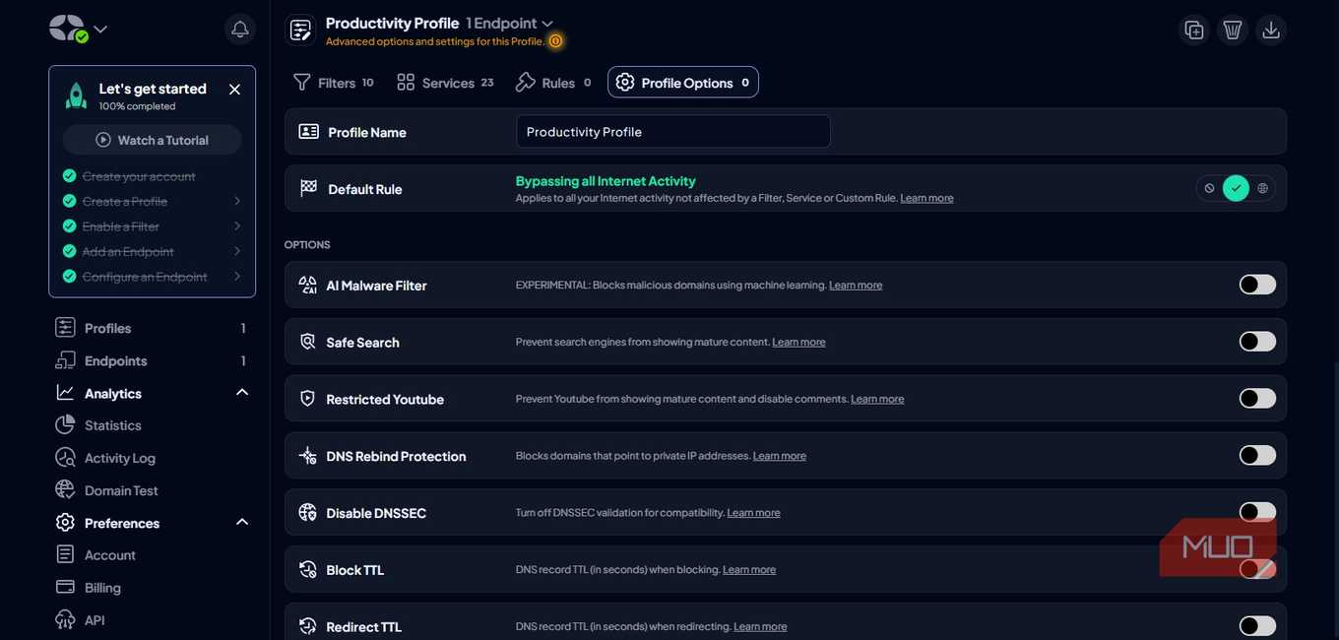Click the Activity Log magnifier icon
Image resolution: width=1339 pixels, height=640 pixels.
(65, 457)
